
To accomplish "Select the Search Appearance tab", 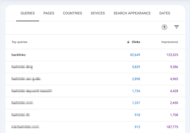I will click(x=132, y=13).
